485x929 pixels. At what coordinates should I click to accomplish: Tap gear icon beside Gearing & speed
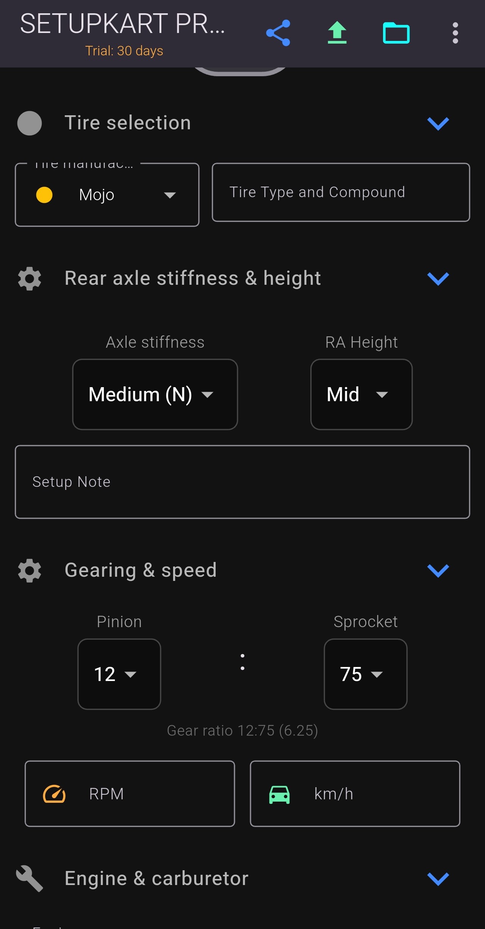pos(30,570)
